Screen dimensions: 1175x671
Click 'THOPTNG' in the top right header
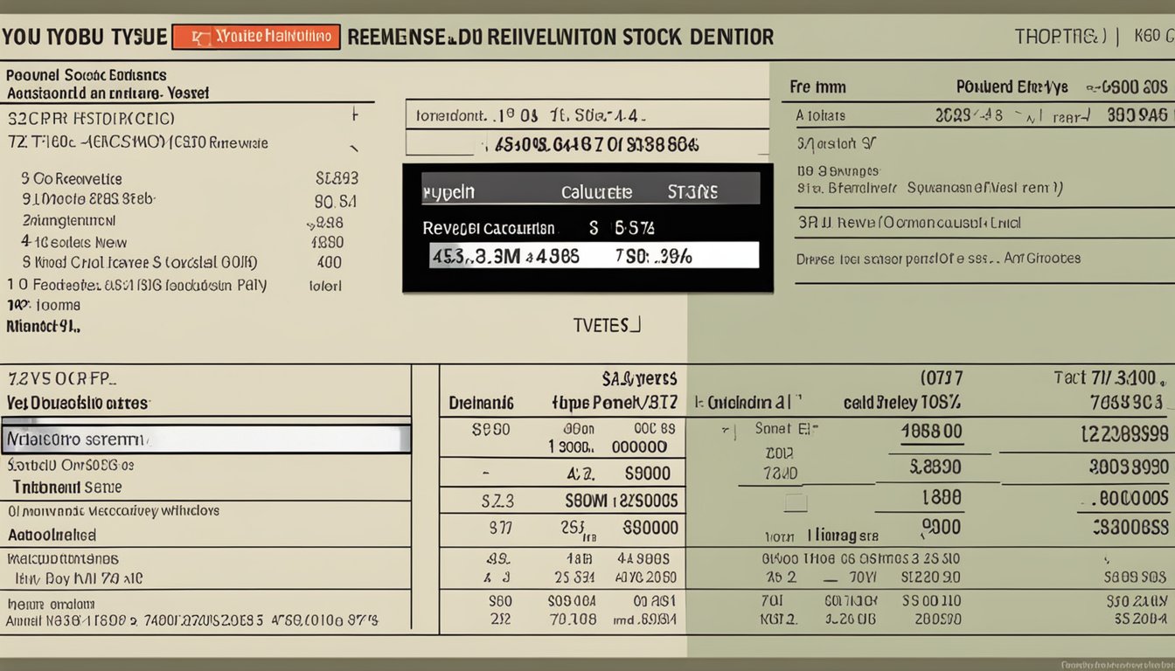(x=1062, y=37)
